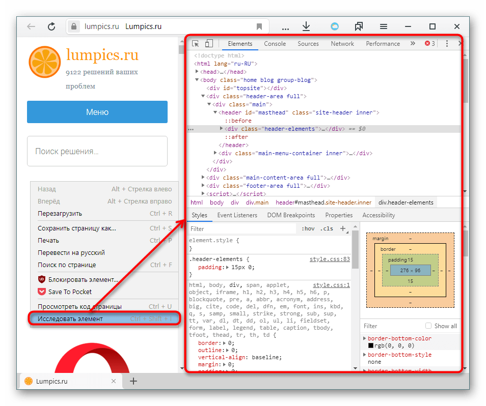Image resolution: width=486 pixels, height=406 pixels.
Task: Click the new style rule plus icon
Action: pyautogui.click(x=343, y=229)
